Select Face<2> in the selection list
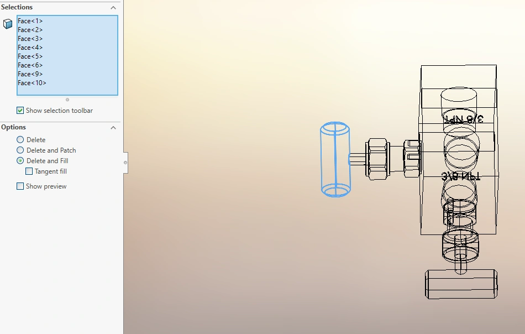The width and height of the screenshot is (525, 334). coord(30,30)
